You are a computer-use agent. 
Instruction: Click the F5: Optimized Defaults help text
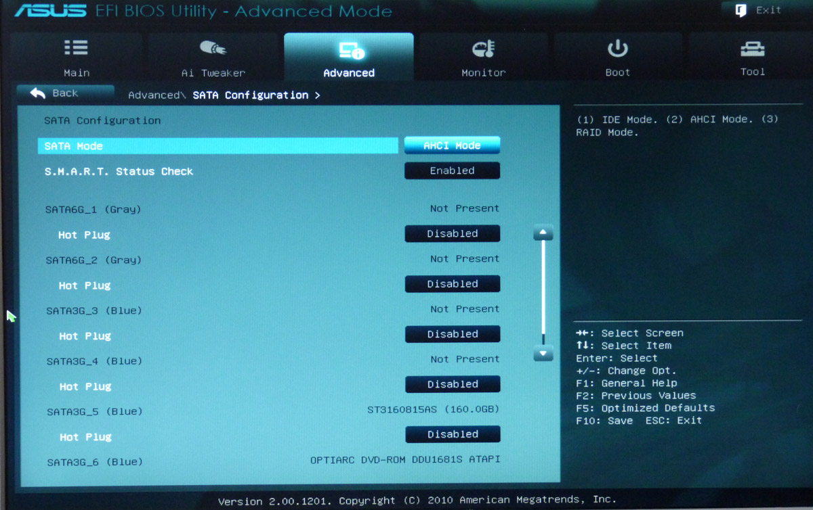[645, 408]
